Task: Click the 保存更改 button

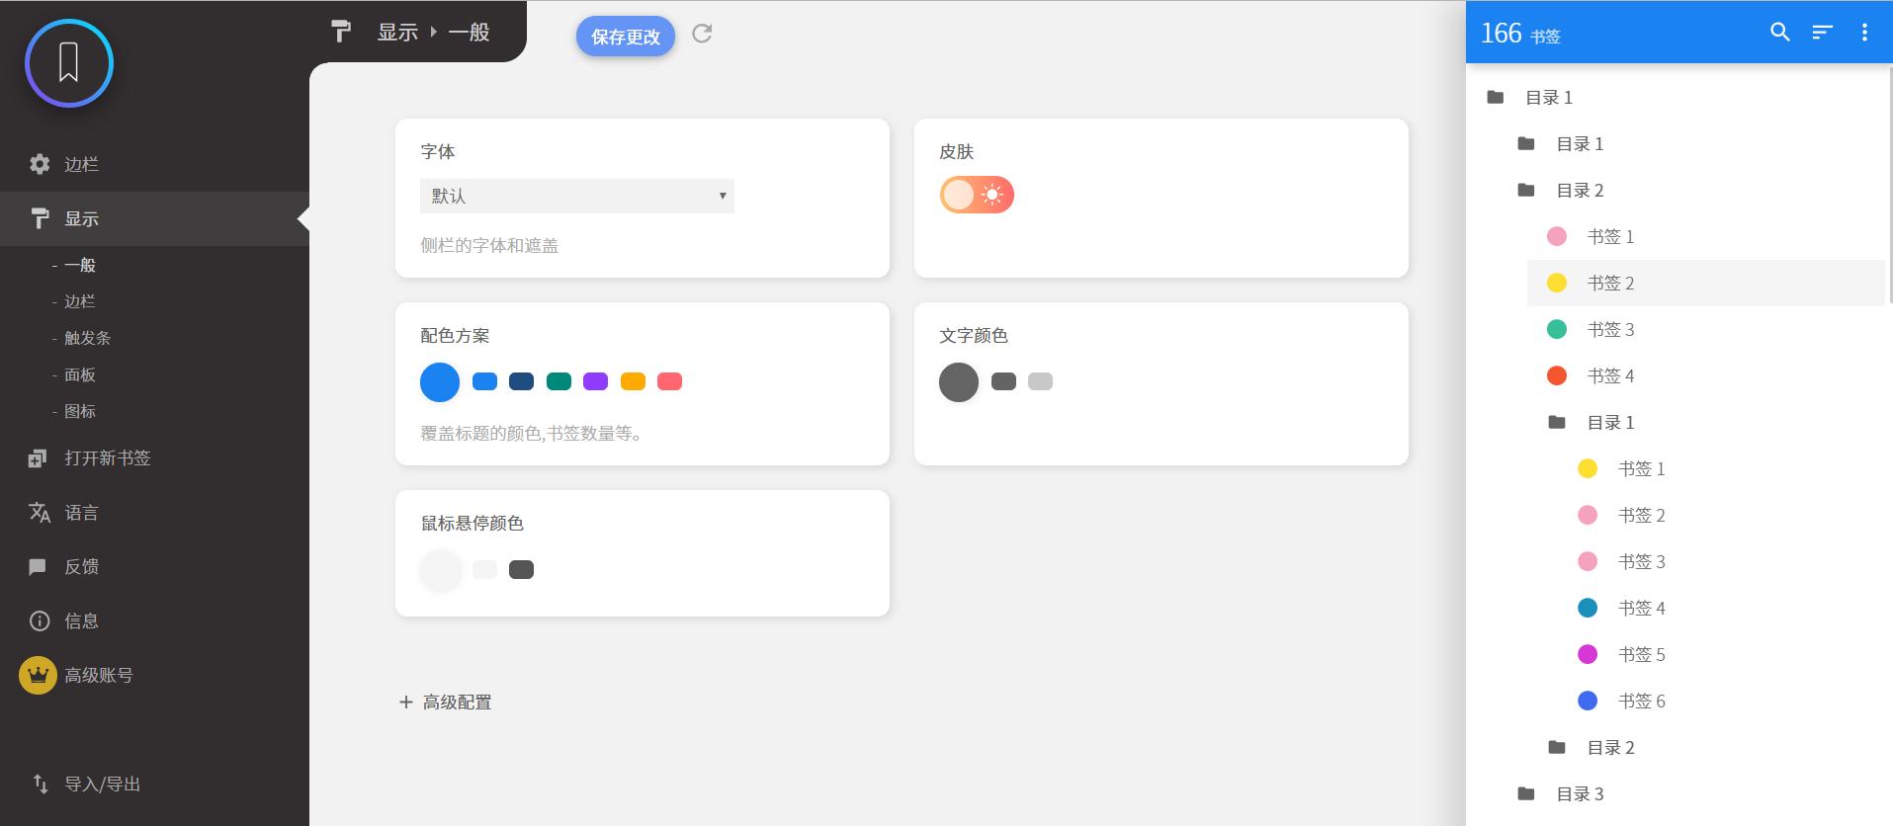Action: click(x=625, y=37)
